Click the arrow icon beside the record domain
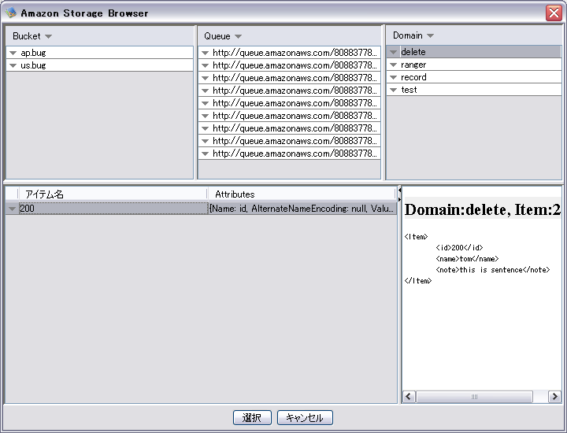Image resolution: width=567 pixels, height=433 pixels. pos(393,78)
